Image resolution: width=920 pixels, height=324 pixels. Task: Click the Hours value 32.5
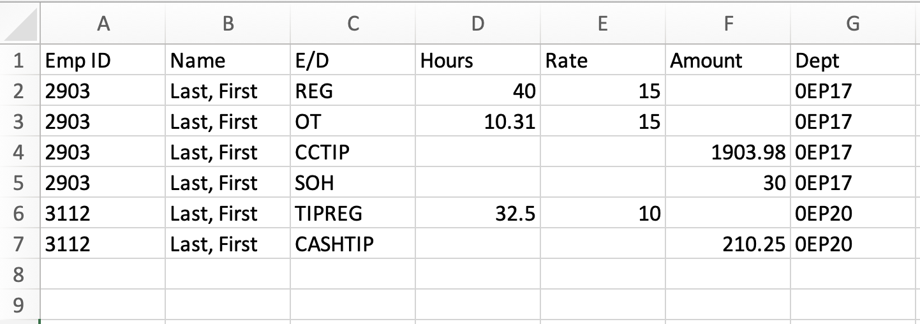coord(478,214)
